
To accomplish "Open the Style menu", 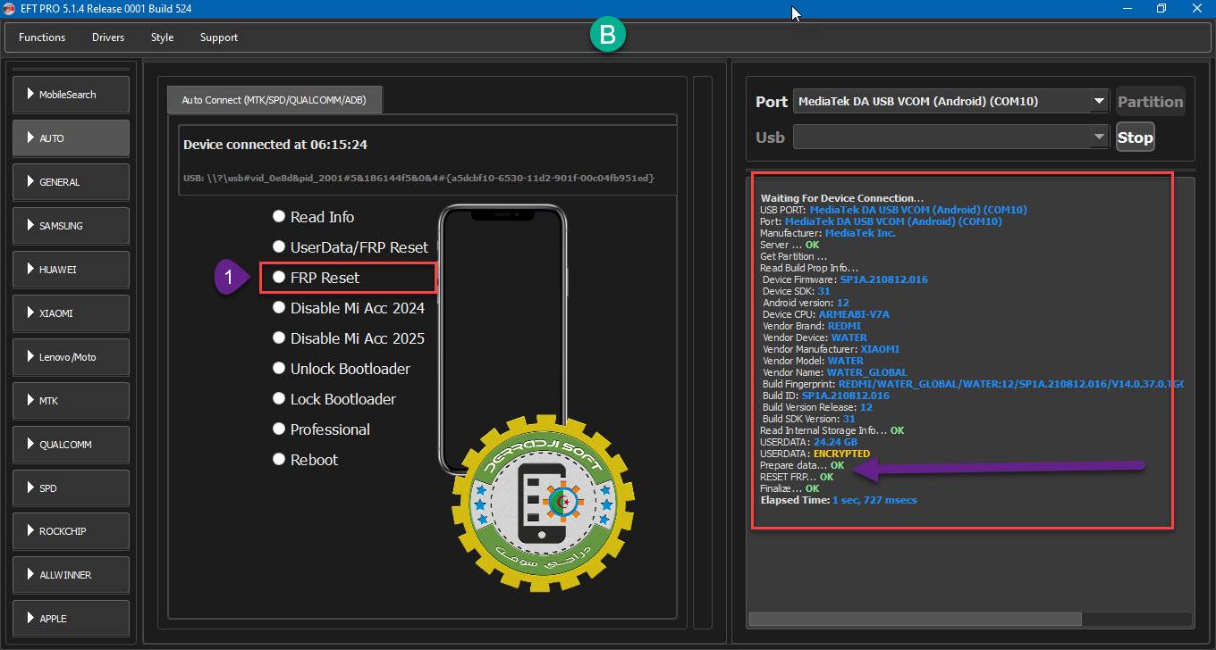I will coord(162,37).
